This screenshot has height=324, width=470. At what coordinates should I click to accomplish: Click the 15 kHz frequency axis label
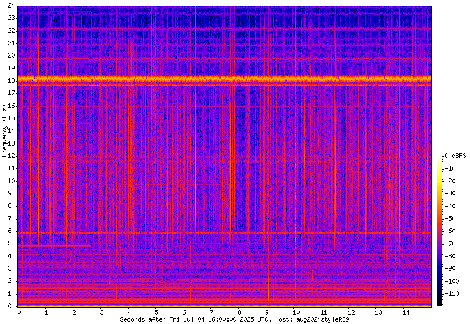click(x=11, y=119)
